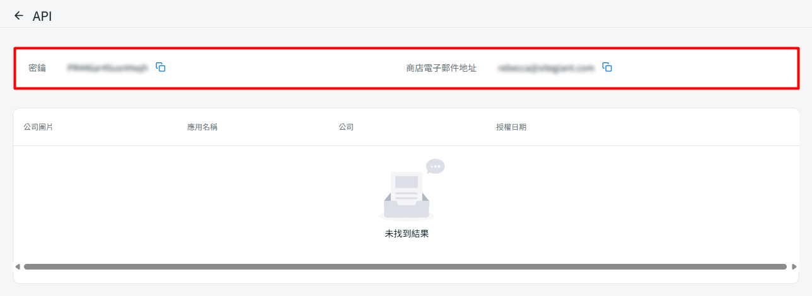Image resolution: width=812 pixels, height=296 pixels.
Task: Click the 未找到結果 message
Action: pyautogui.click(x=407, y=234)
